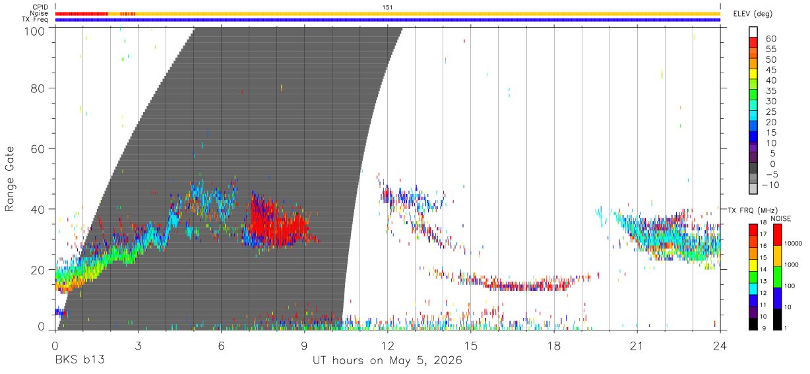
Task: Select the CPID value 151
Action: click(x=387, y=7)
